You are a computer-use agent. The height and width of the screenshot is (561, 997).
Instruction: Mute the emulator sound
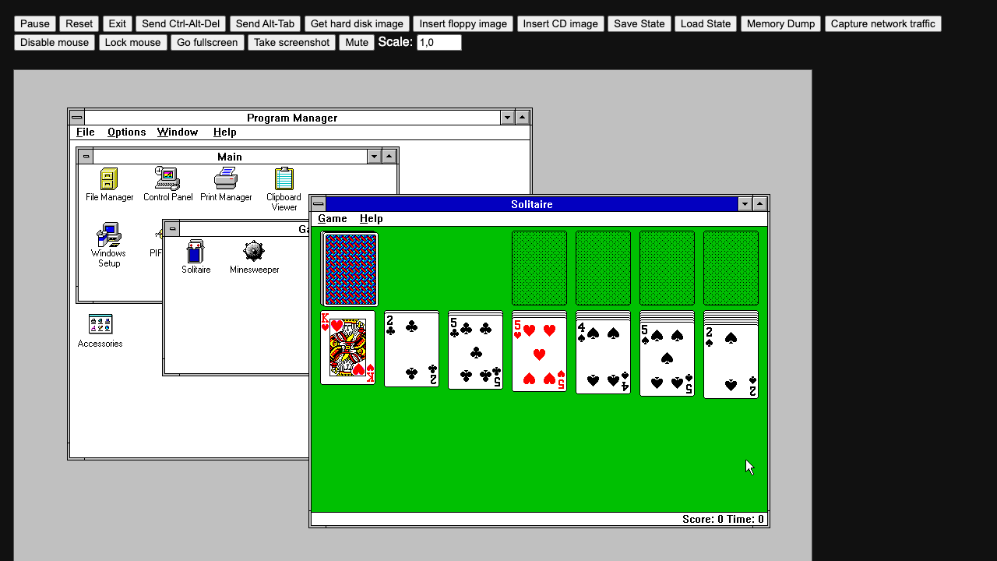coord(357,42)
